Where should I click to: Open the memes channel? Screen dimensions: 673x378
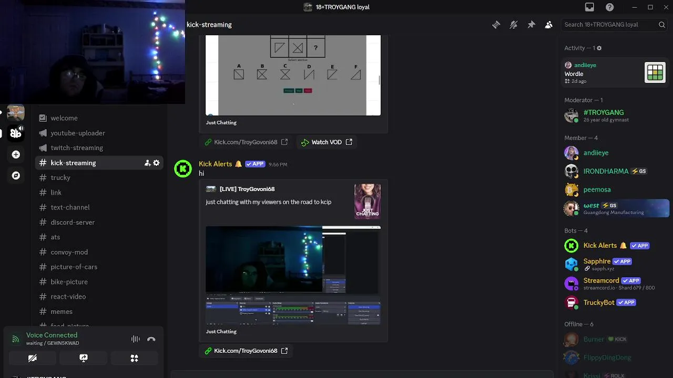tap(99, 311)
